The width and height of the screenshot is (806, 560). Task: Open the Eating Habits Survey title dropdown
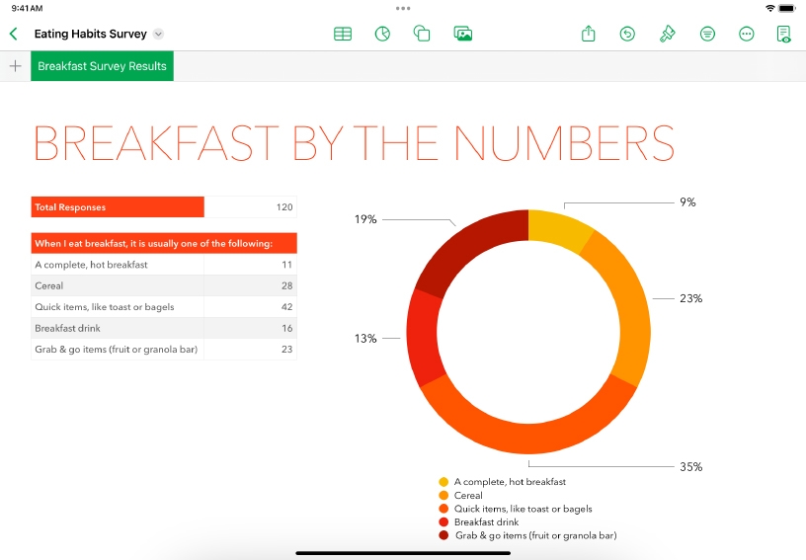click(x=158, y=34)
